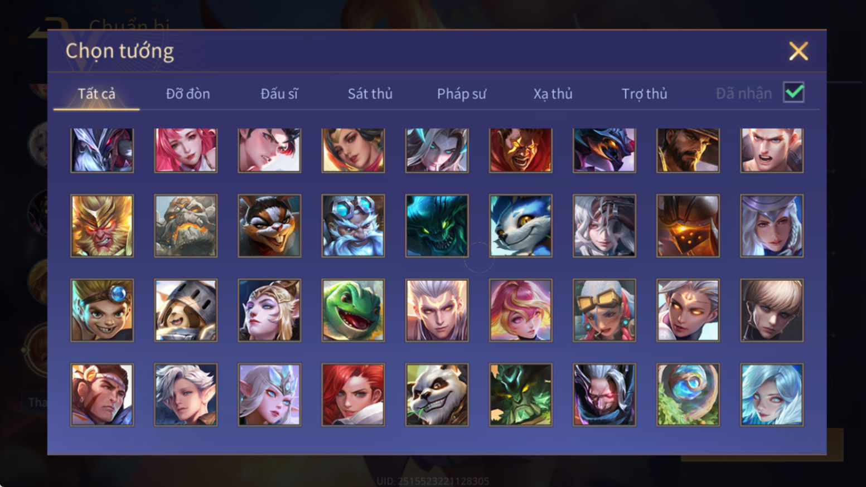Screen dimensions: 866x487
Task: Select the rock golem hero portrait
Action: click(x=186, y=226)
